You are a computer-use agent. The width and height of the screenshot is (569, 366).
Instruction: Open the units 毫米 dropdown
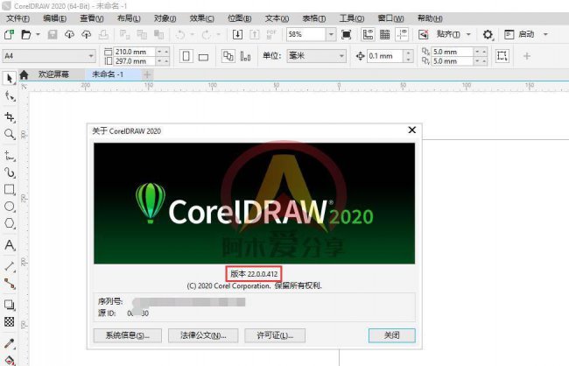pyautogui.click(x=341, y=56)
